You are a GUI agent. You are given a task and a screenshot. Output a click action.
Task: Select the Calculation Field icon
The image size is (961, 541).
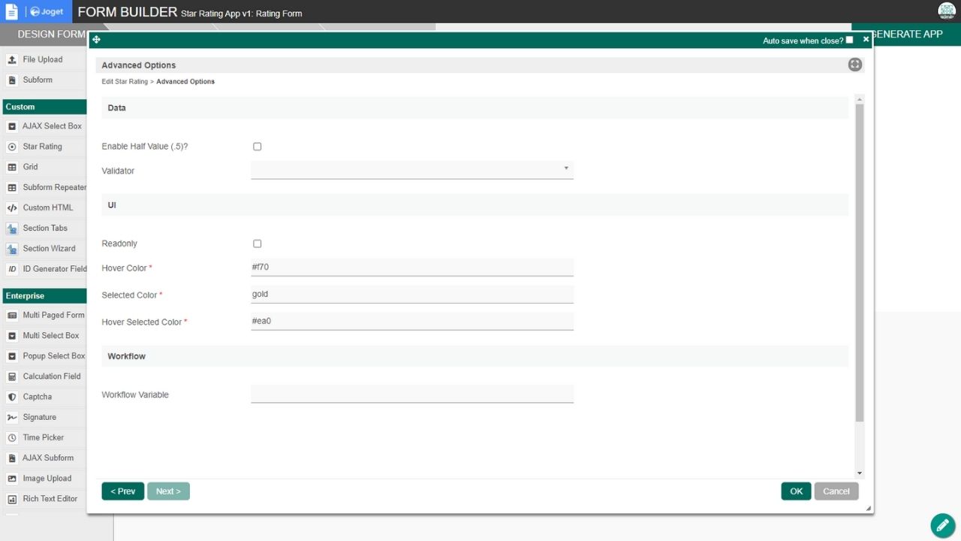pyautogui.click(x=12, y=377)
